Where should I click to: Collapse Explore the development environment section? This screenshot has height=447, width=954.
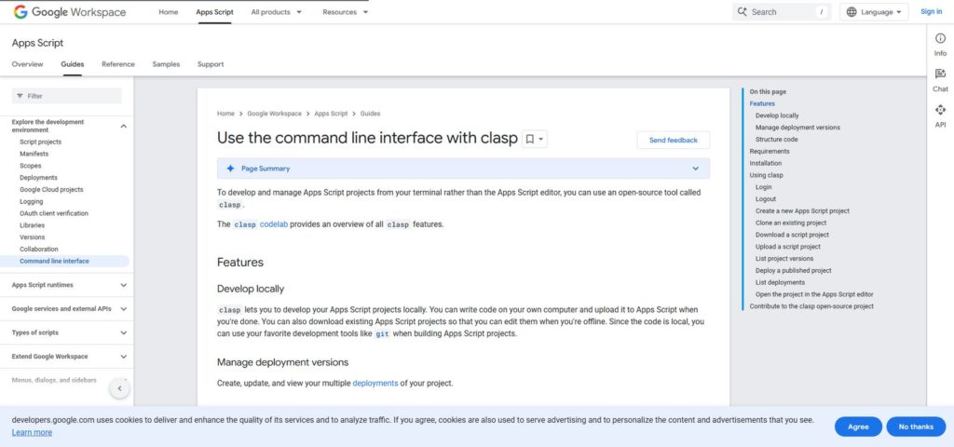click(124, 126)
